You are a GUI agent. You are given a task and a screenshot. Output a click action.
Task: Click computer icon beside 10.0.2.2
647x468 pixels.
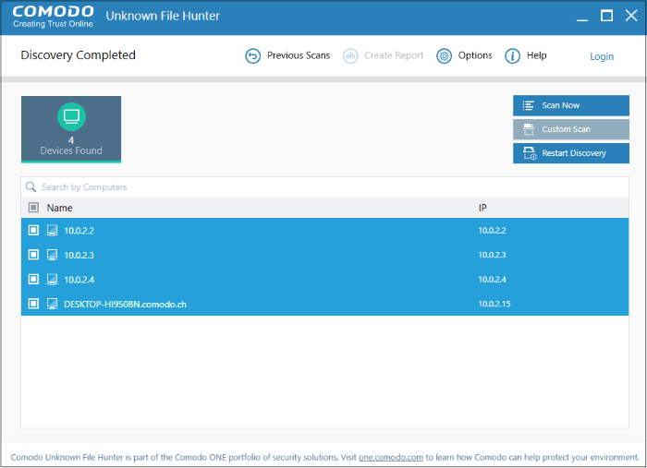pos(52,230)
